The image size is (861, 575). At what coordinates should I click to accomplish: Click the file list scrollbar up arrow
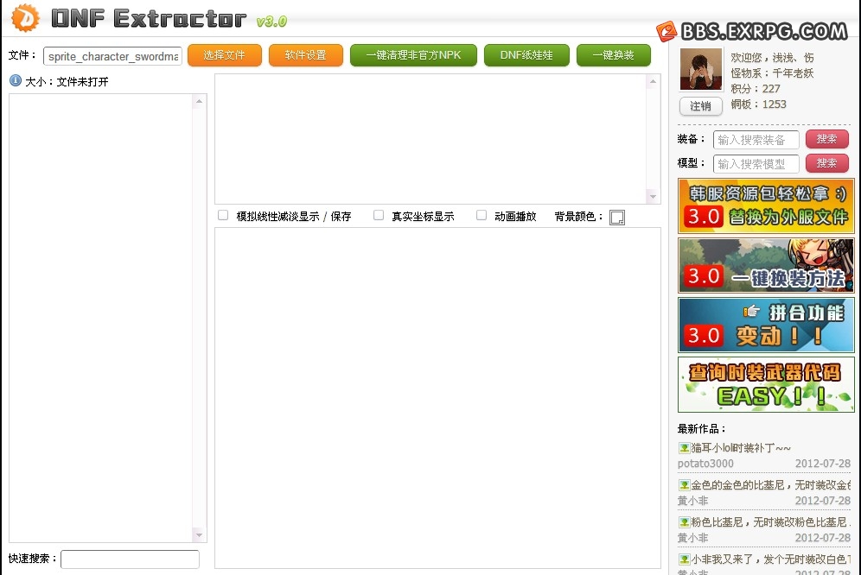[x=199, y=101]
